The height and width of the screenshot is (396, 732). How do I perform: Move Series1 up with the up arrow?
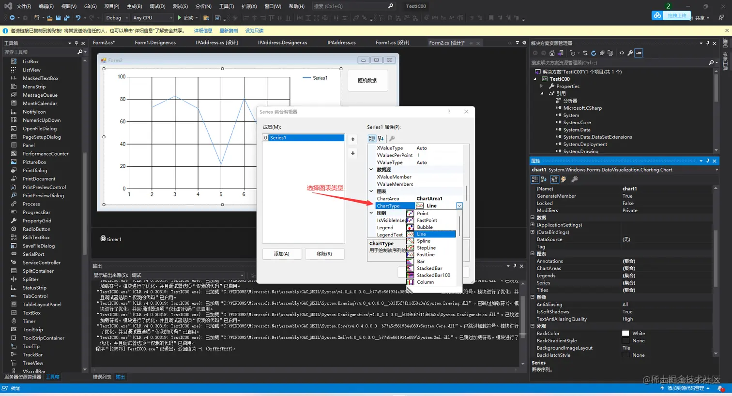click(x=353, y=139)
